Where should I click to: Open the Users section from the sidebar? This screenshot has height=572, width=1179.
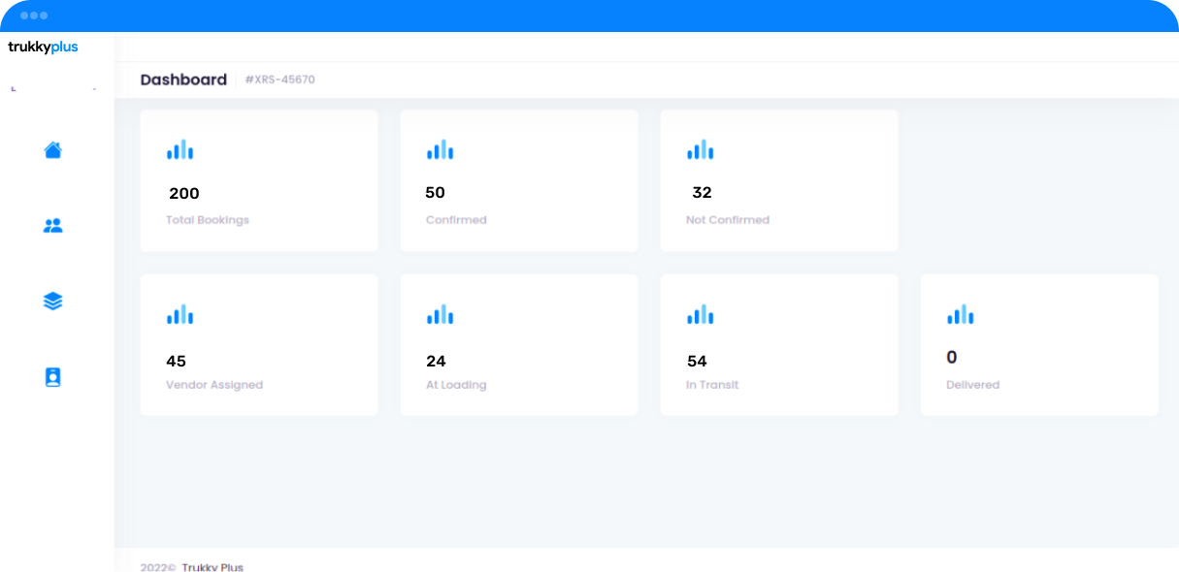click(53, 225)
